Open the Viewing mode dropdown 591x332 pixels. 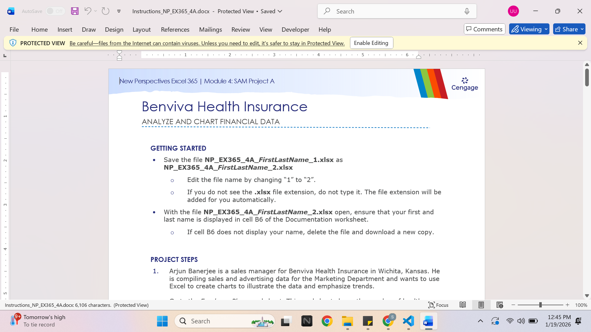tap(529, 29)
